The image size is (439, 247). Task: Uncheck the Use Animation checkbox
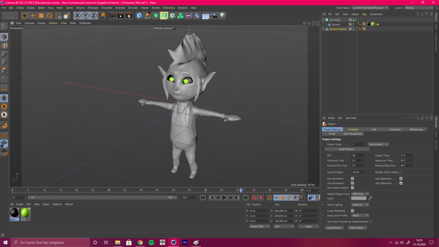pos(352,178)
